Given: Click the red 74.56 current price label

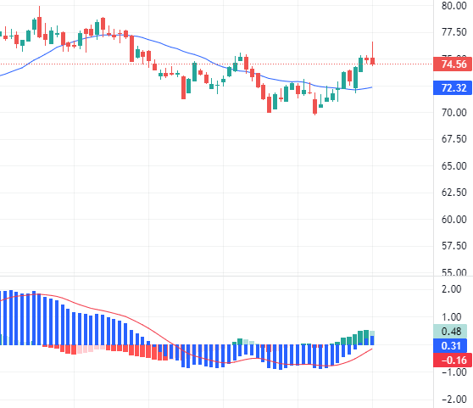Looking at the screenshot, I should 452,64.
